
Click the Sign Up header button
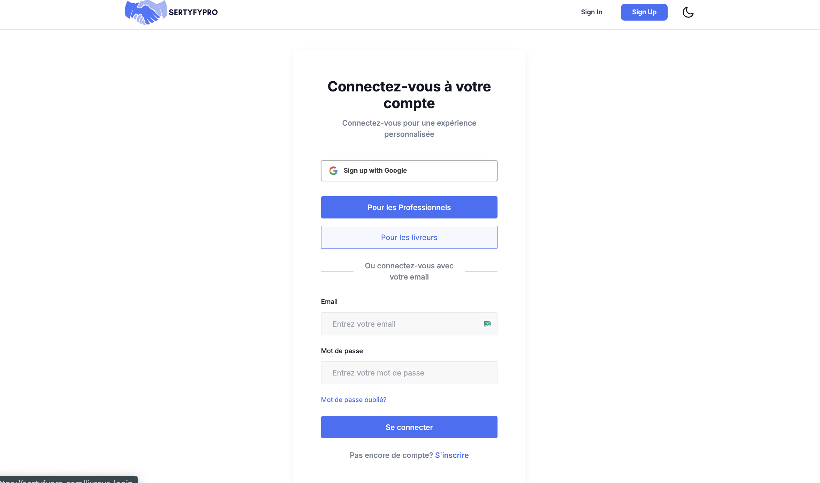[x=644, y=12]
